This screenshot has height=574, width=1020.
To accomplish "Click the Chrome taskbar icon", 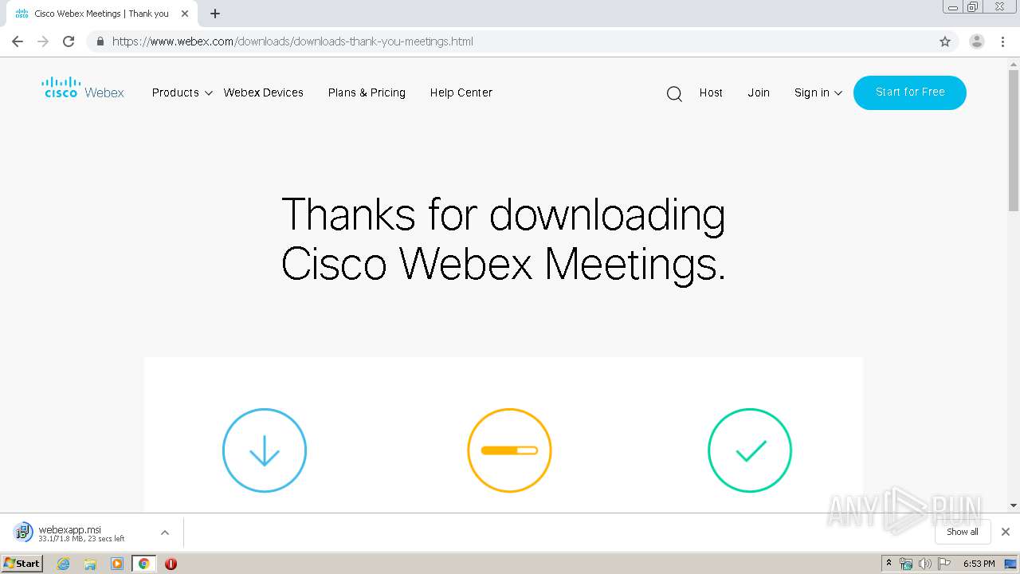I will (144, 564).
